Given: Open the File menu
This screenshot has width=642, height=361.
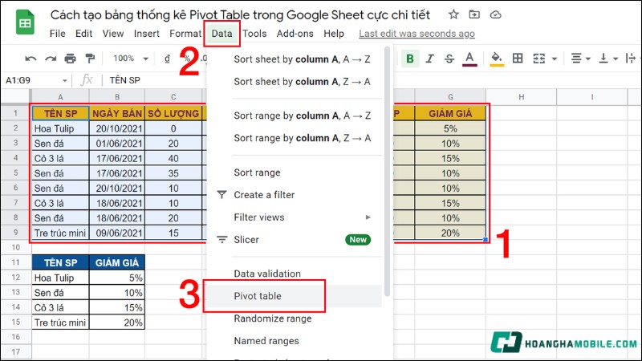Looking at the screenshot, I should pos(57,34).
